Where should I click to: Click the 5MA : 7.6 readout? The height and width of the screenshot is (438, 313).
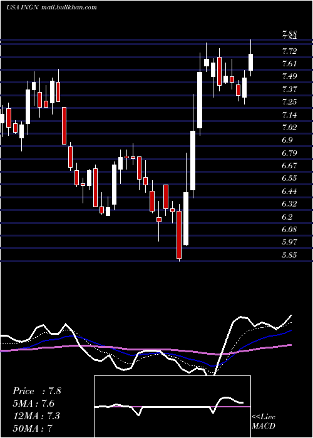coord(33,404)
